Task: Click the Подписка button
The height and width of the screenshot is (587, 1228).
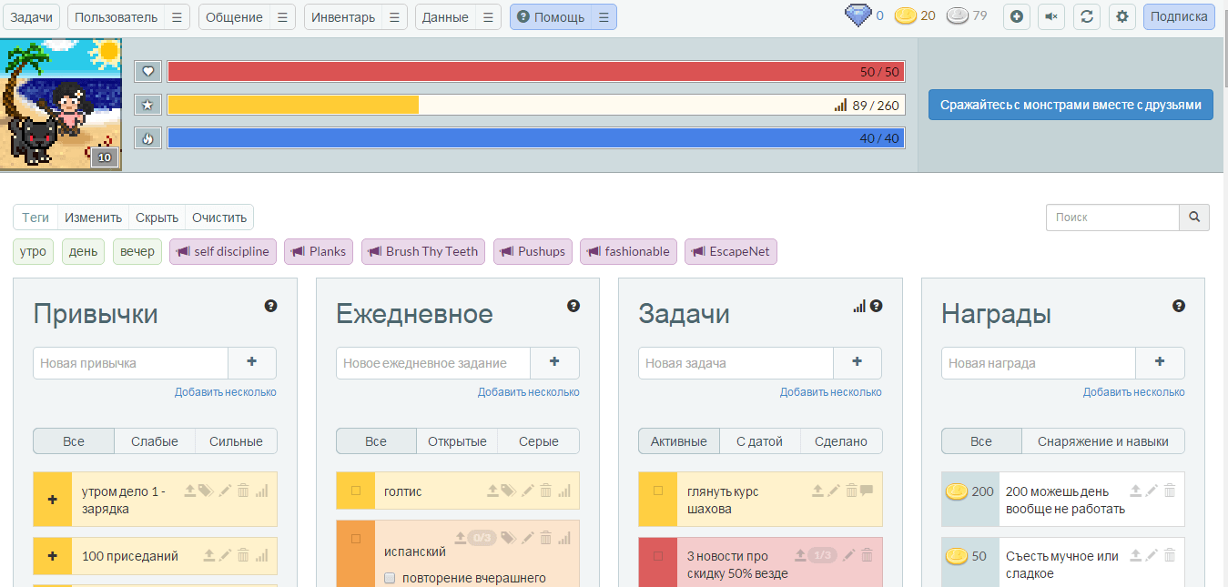Action: coord(1179,16)
